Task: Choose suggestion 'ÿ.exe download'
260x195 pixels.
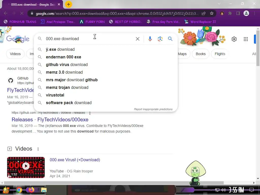Action: 106,50
